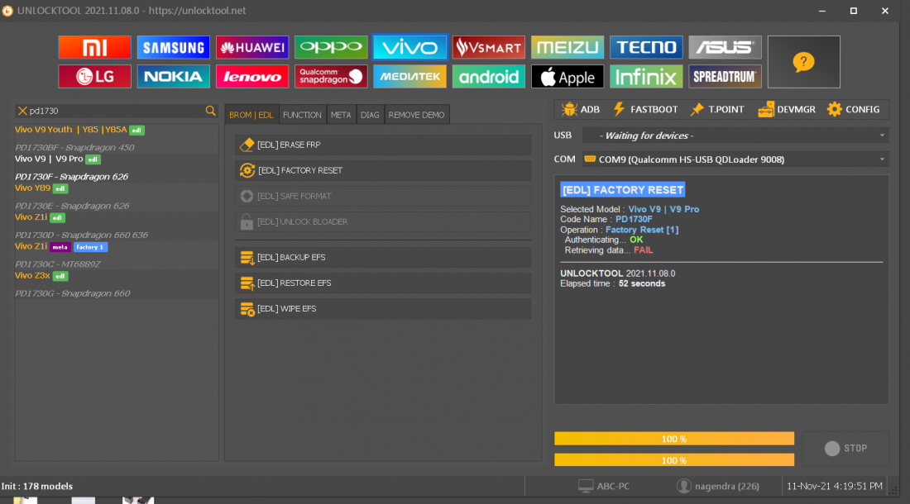Viewport: 910px width, 504px height.
Task: Click the search magnifier icon
Action: pyautogui.click(x=210, y=111)
